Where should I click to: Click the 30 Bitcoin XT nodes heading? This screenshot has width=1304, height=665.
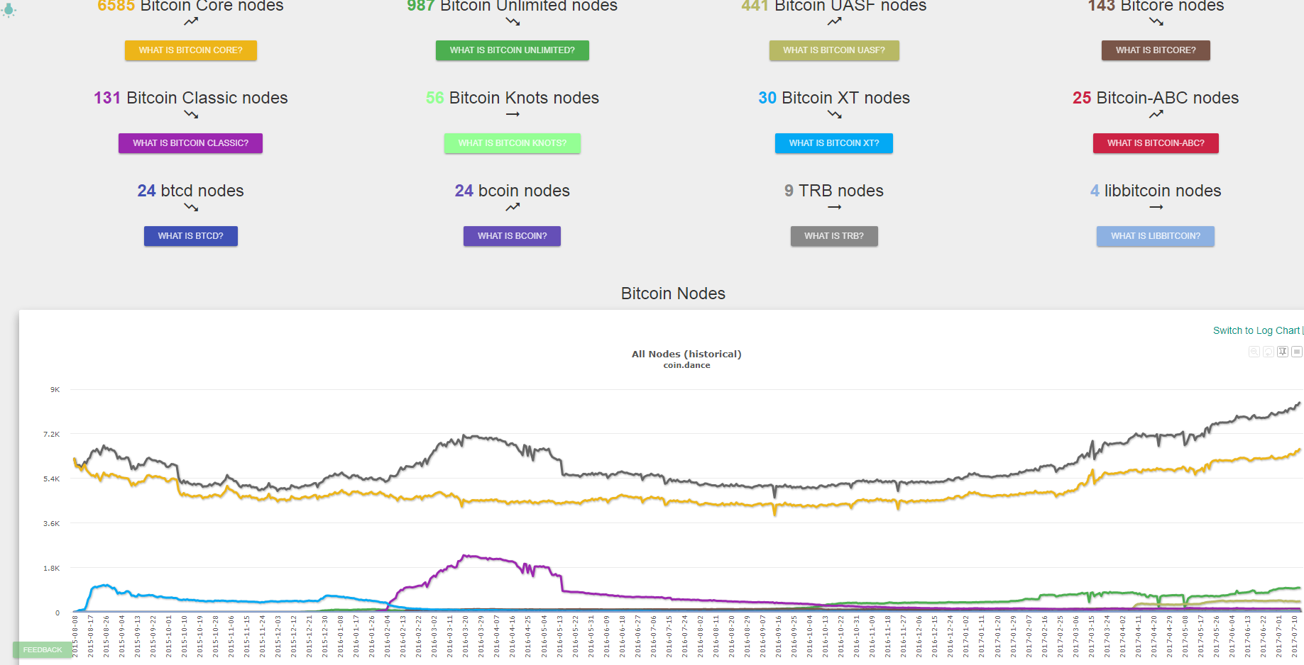(834, 98)
